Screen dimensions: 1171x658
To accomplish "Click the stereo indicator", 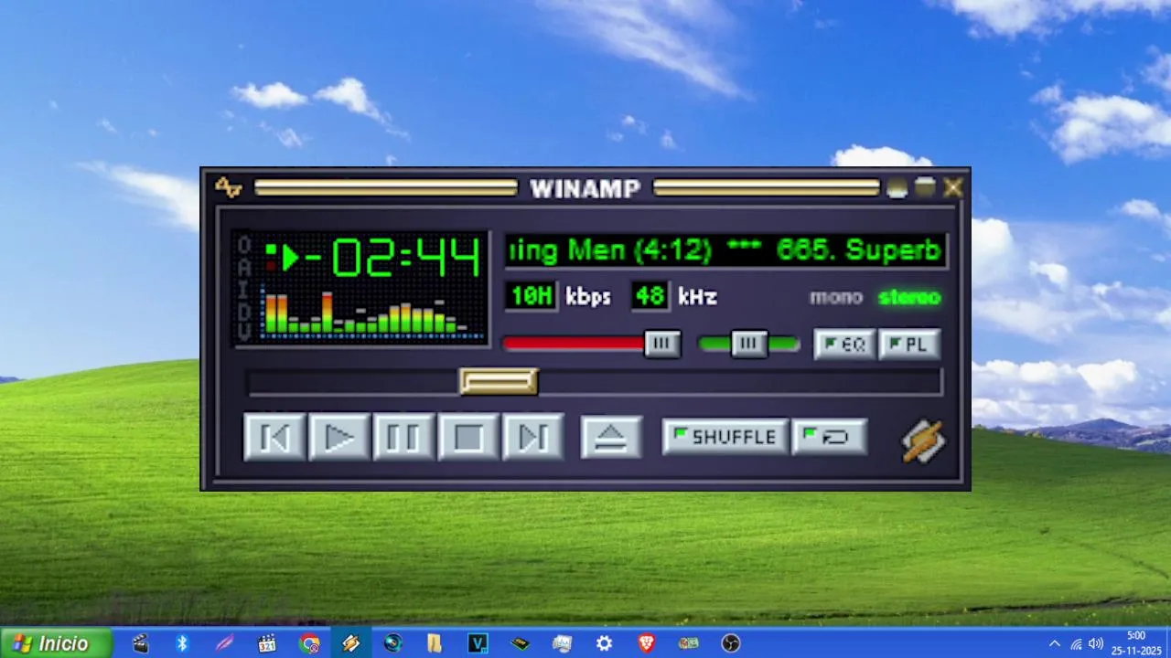I will [909, 297].
